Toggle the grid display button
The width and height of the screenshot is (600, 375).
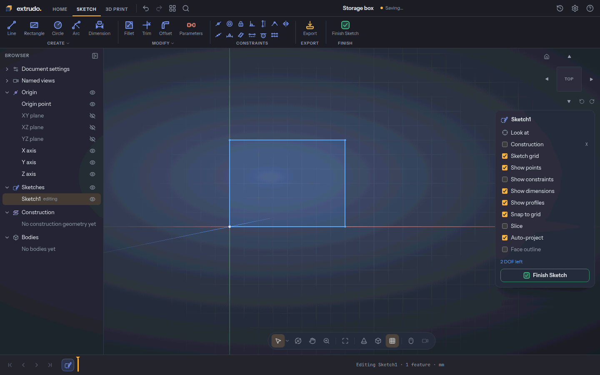pyautogui.click(x=392, y=341)
